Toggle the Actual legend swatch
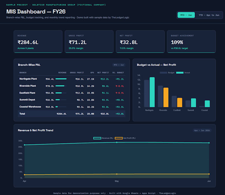Screen dimensions: 225x195 180,73
